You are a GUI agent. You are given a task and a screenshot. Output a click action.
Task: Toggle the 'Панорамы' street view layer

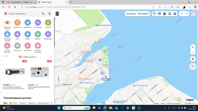[131, 14]
